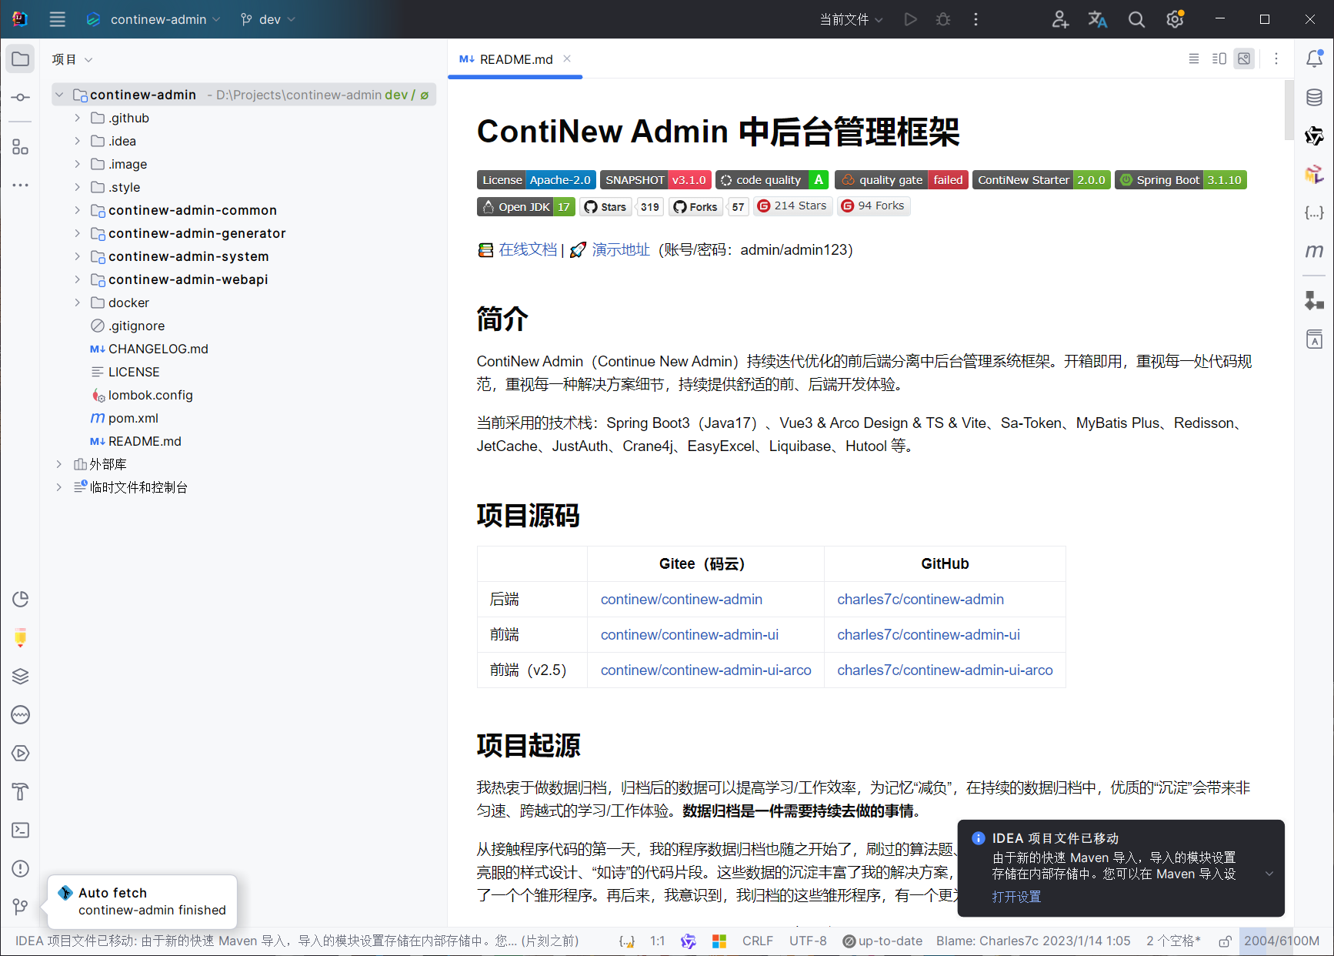Click the Auto fetch notification popup
Viewport: 1334px width, 956px height.
coord(142,901)
